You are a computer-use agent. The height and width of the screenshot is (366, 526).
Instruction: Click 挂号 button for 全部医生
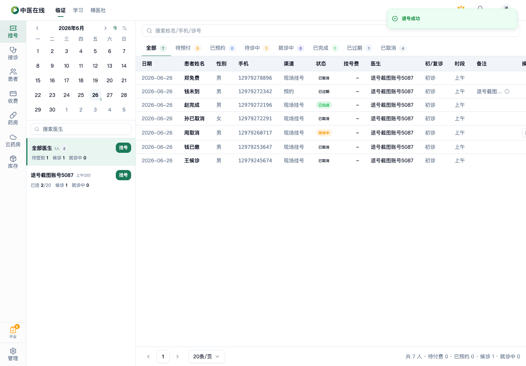tap(123, 148)
